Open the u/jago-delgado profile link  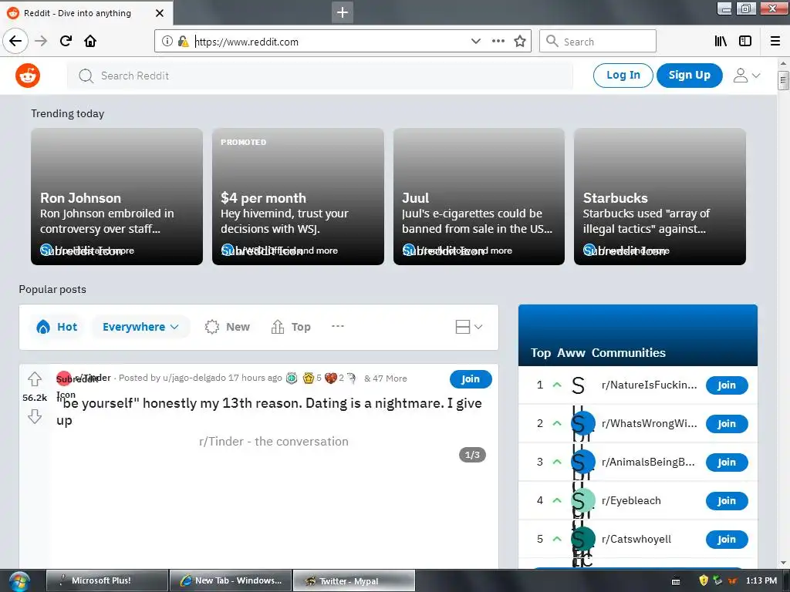[194, 378]
